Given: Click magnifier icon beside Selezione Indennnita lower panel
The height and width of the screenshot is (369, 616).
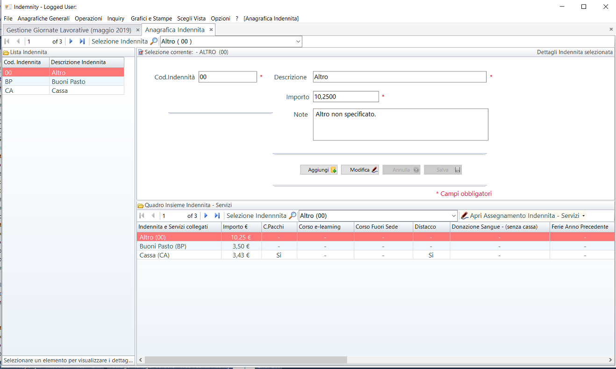Looking at the screenshot, I should pyautogui.click(x=293, y=216).
